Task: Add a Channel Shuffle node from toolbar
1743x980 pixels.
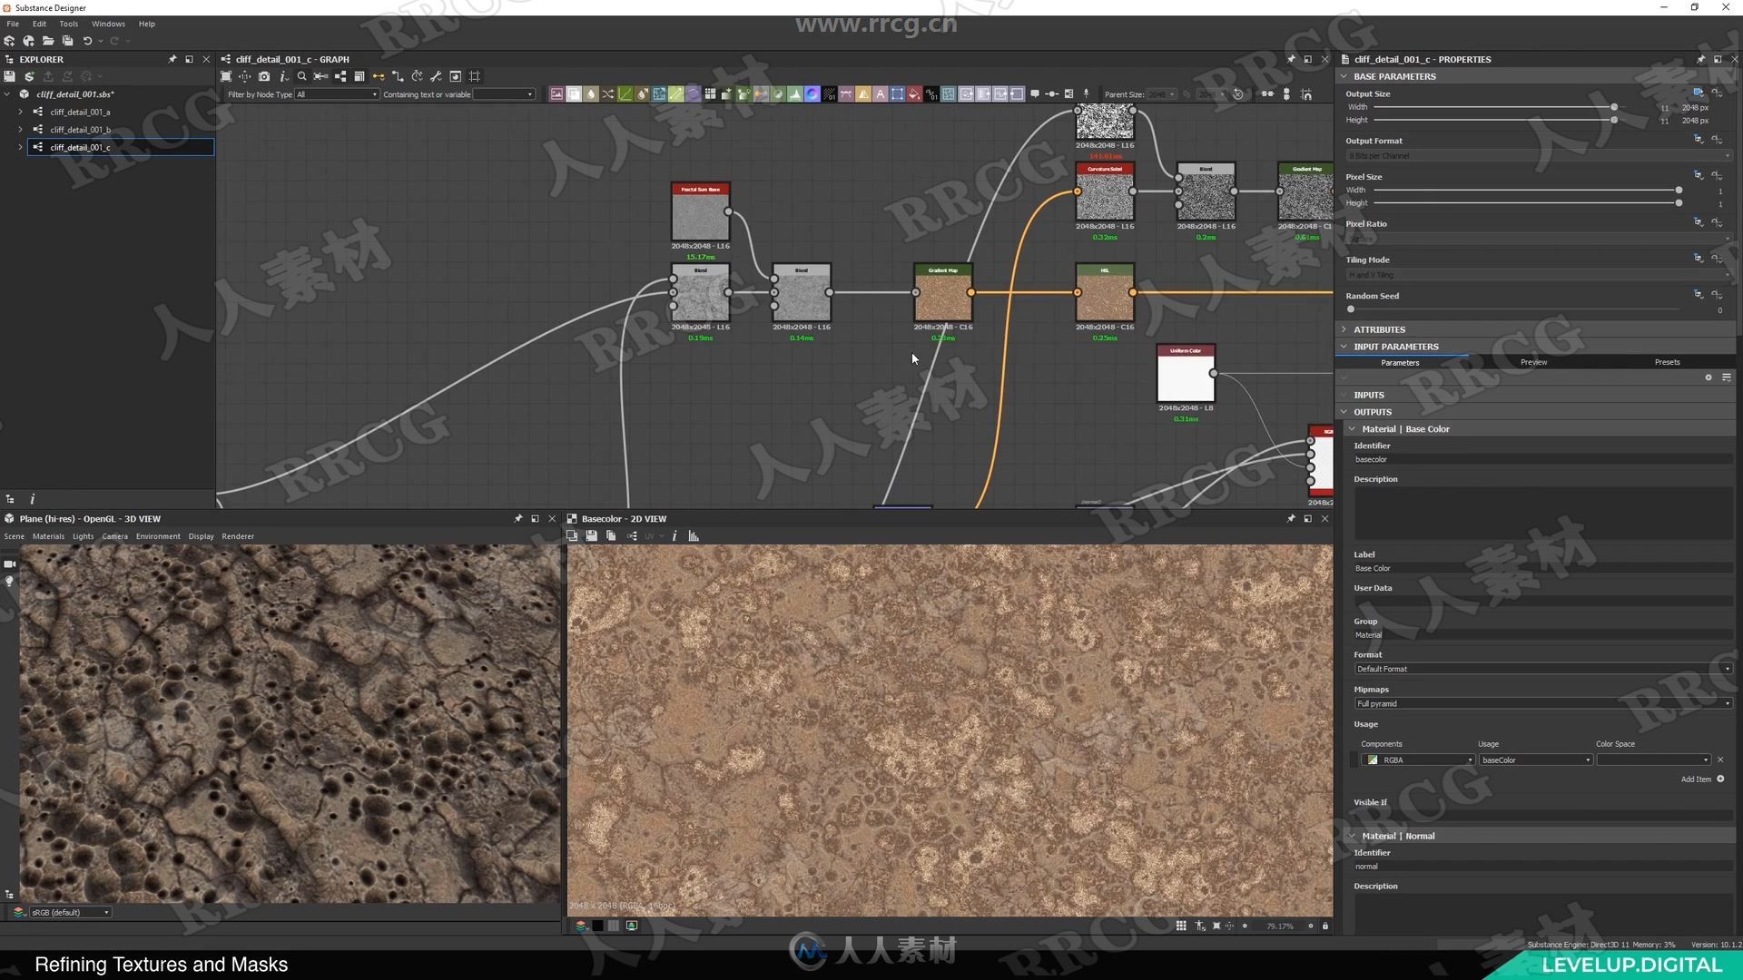Action: click(x=608, y=94)
